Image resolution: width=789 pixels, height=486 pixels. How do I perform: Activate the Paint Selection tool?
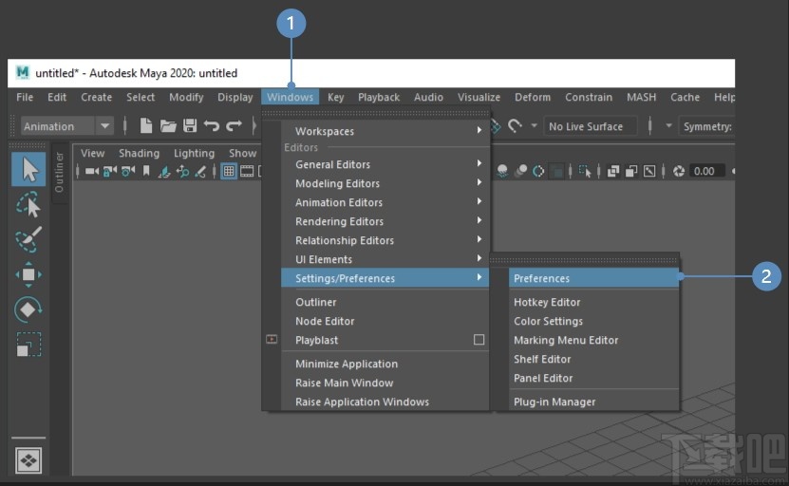tap(28, 239)
